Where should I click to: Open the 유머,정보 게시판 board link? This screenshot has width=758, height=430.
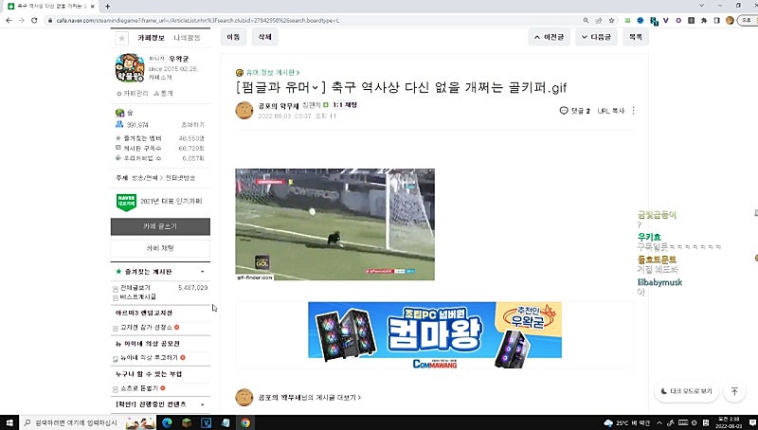coord(274,73)
